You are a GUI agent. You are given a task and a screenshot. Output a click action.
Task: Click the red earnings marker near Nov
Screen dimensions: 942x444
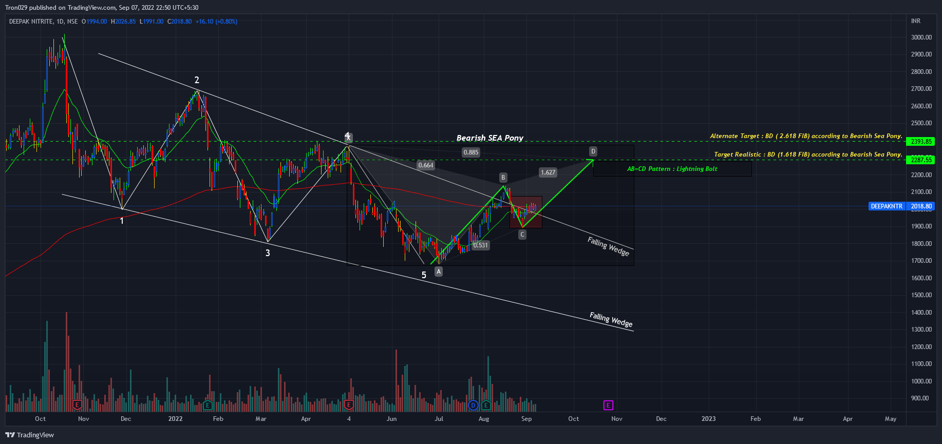78,405
